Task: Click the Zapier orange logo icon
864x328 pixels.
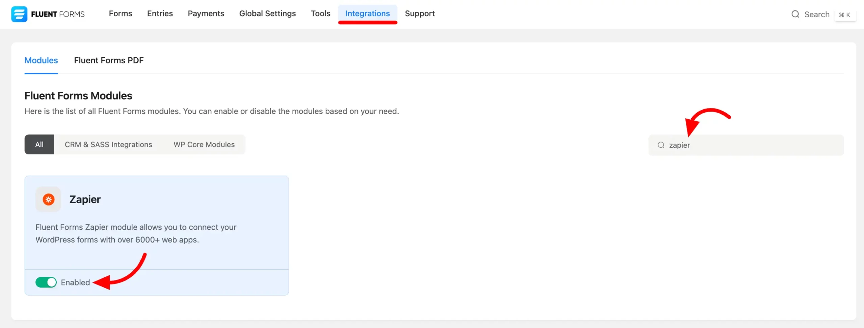Action: [x=48, y=200]
